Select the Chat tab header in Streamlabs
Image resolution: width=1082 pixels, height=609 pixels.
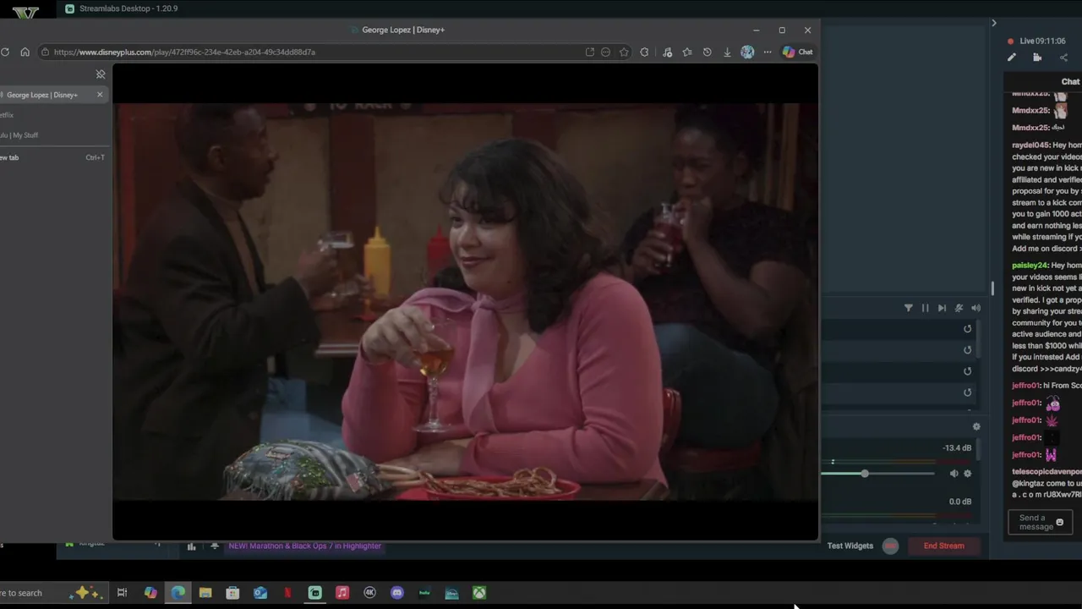coord(1070,82)
